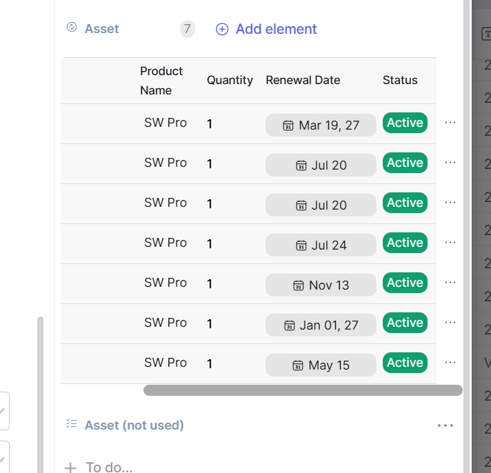This screenshot has height=473, width=491.
Task: Open the Nov 13 renewal date picker
Action: pos(321,285)
